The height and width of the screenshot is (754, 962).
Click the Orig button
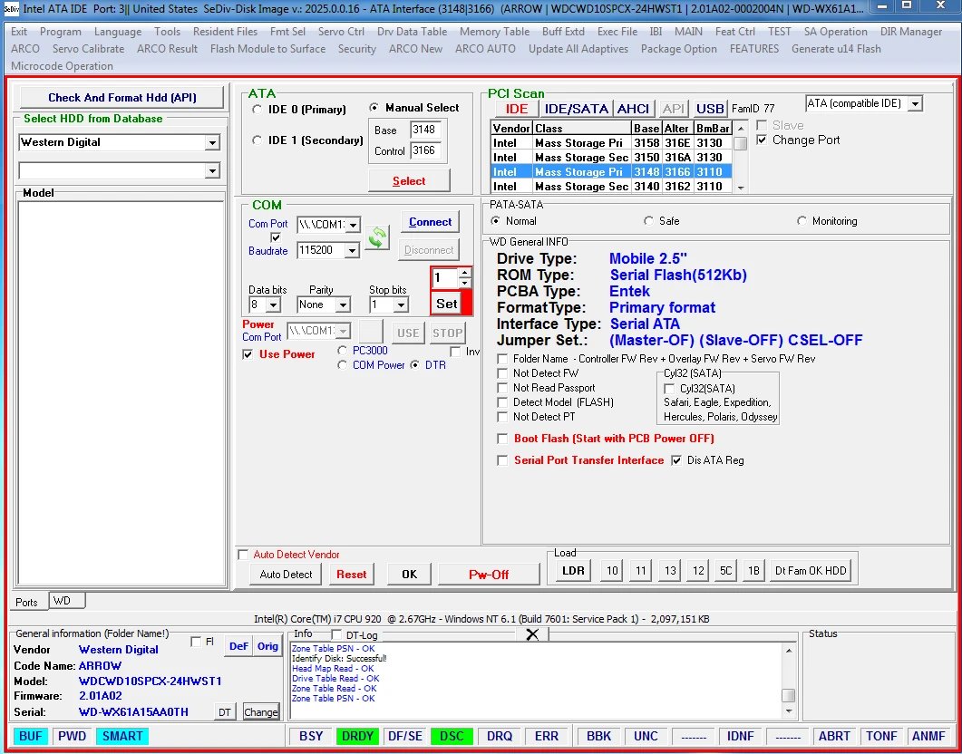(267, 646)
